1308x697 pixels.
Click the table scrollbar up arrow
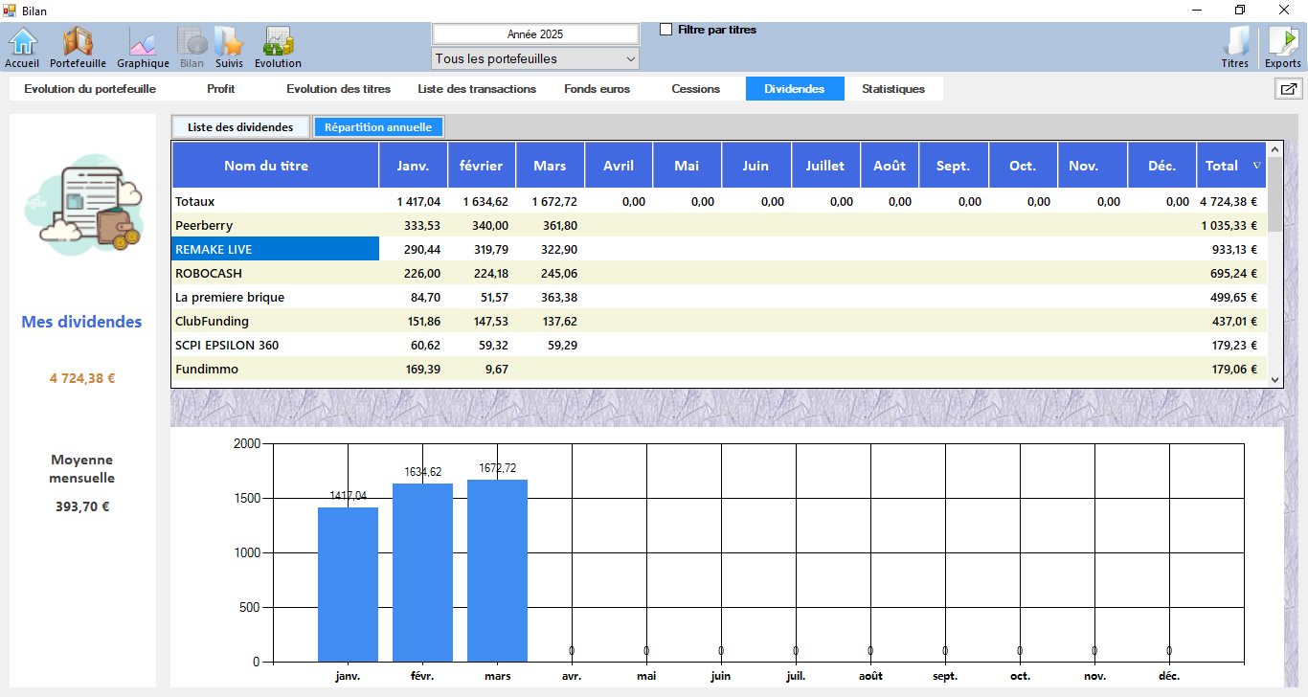(x=1274, y=150)
